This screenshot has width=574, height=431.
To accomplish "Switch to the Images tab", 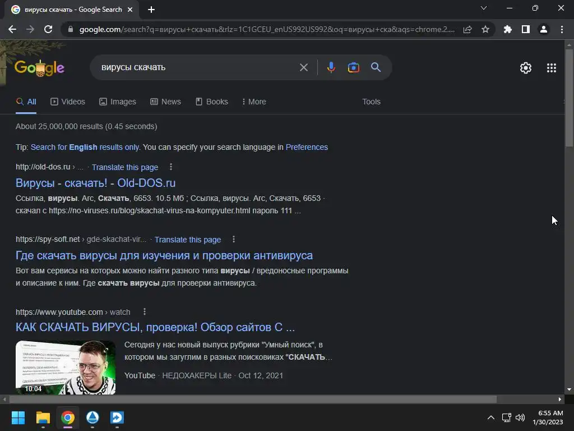I will click(118, 102).
